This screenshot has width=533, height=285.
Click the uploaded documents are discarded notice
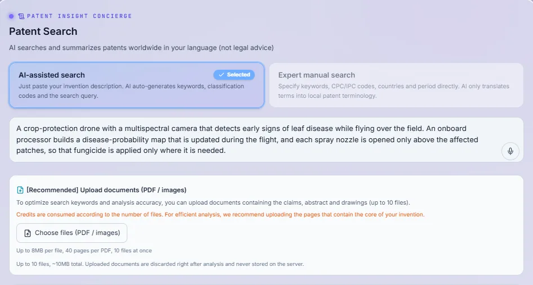coord(160,264)
